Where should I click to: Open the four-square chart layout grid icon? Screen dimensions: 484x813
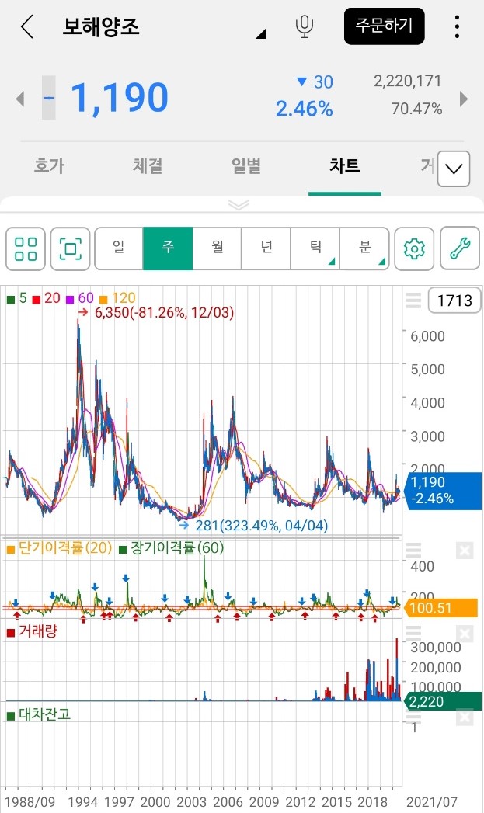tap(26, 249)
